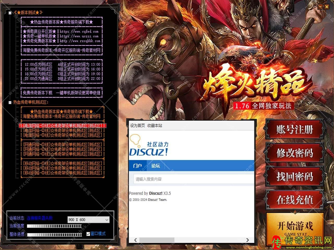334x250 pixels.
Task: Minimize the game launcher window
Action: coord(320,7)
